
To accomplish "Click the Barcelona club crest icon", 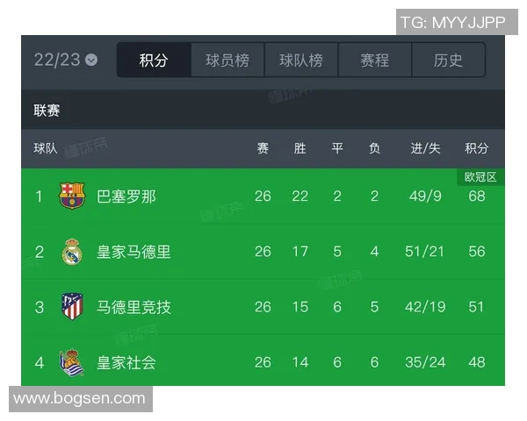I will click(72, 196).
